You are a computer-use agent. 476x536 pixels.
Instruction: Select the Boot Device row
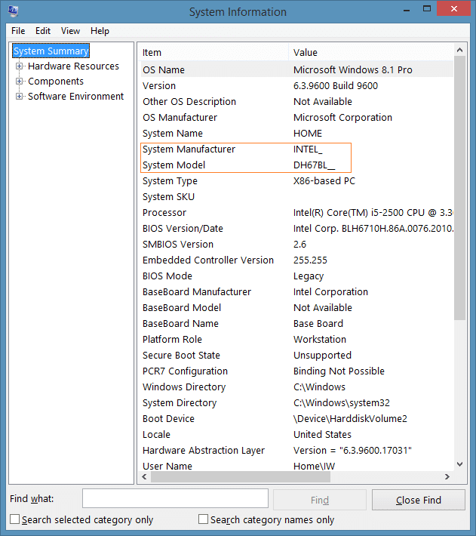296,419
